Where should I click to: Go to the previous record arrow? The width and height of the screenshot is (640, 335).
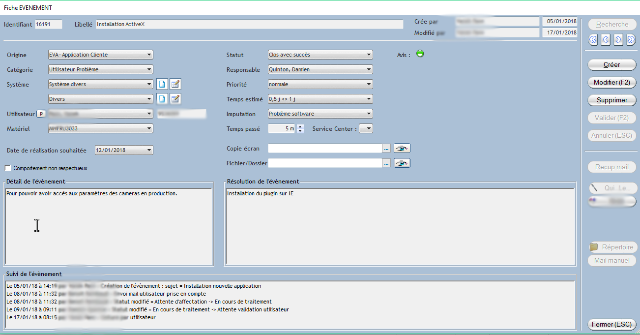click(x=606, y=39)
